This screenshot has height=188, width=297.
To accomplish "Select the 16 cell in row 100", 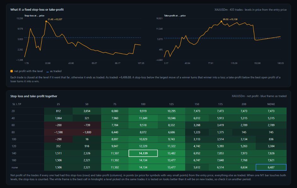I will tap(87, 139).
